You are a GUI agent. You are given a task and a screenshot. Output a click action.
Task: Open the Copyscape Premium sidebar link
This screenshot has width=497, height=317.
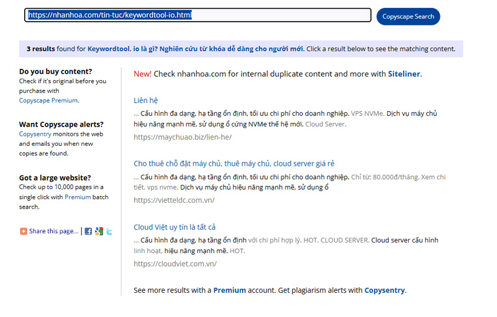click(48, 100)
